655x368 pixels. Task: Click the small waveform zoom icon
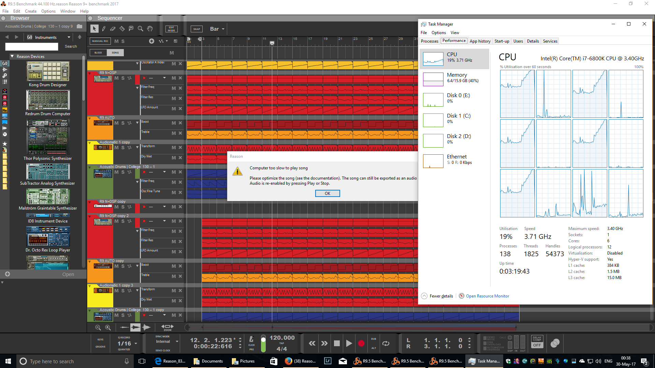click(124, 327)
